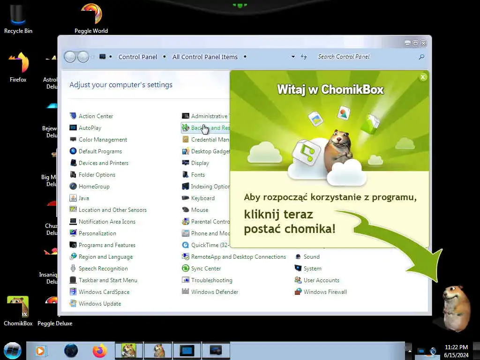
Task: Click the Devices and Printers icon
Action: (73, 163)
